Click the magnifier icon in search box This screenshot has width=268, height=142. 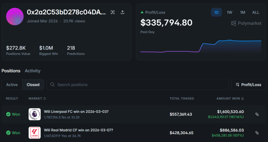[x=52, y=85]
